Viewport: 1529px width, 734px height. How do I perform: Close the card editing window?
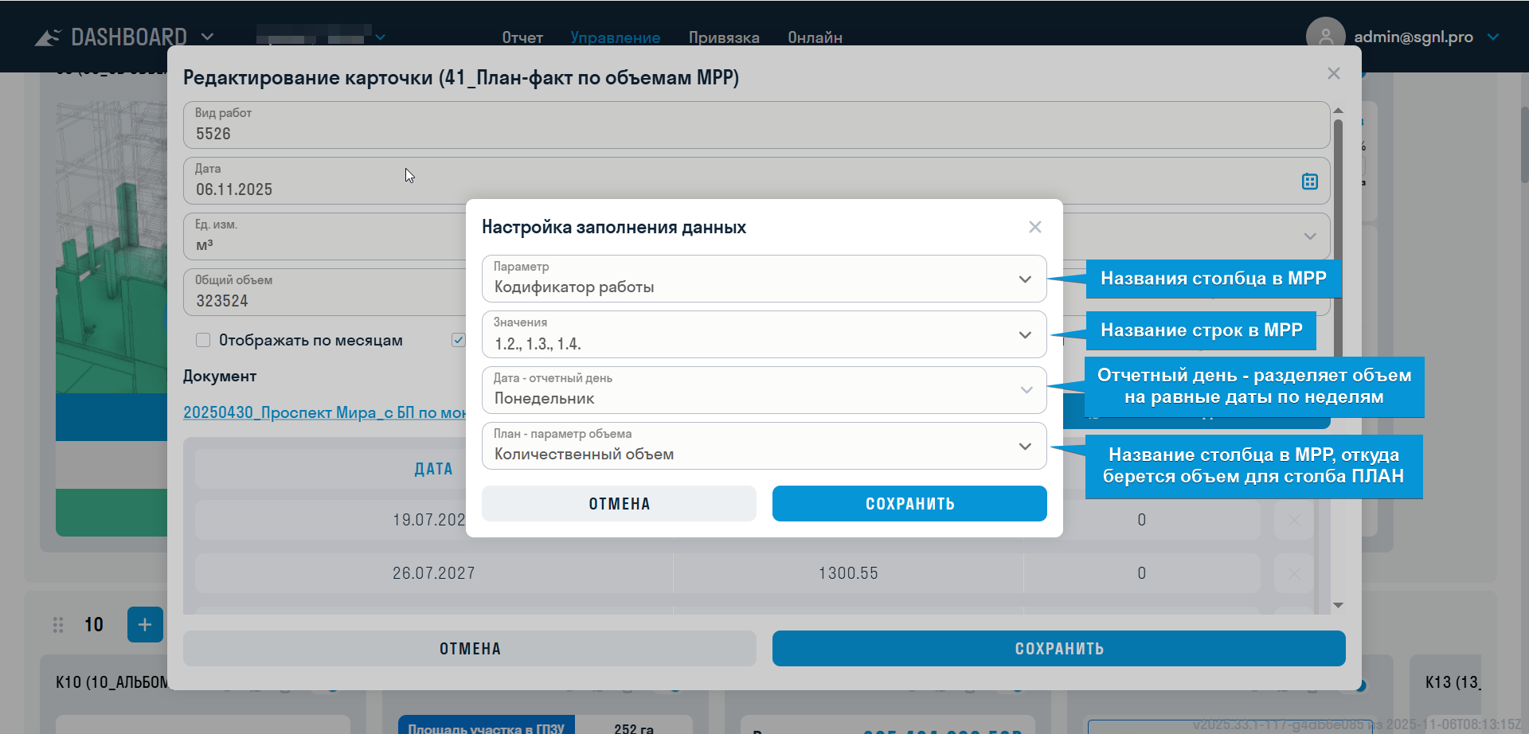point(1333,73)
